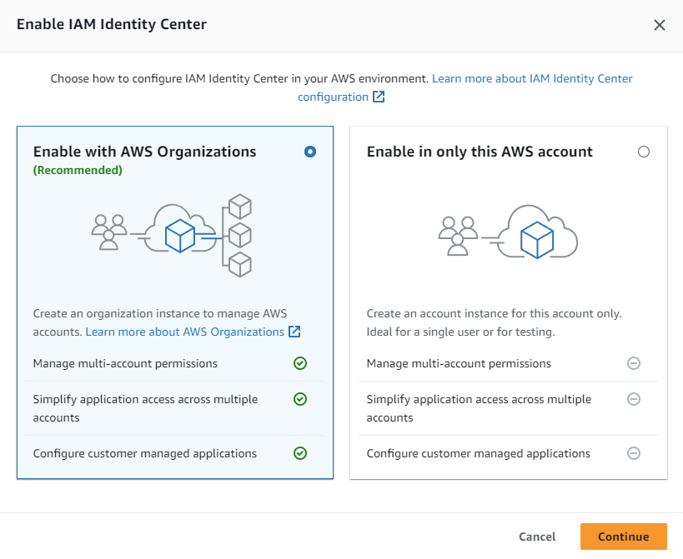The height and width of the screenshot is (559, 683).
Task: Close the Enable IAM Identity Center dialog
Action: 660,25
